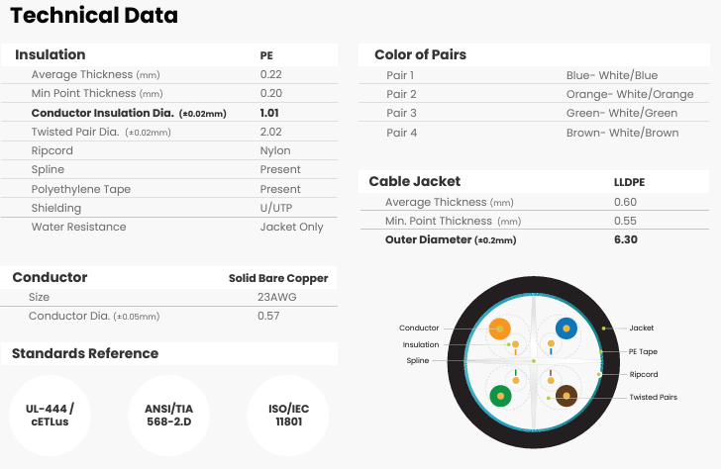Viewport: 721px width, 469px height.
Task: Click the Twisted Pairs diagram label
Action: [x=654, y=397]
